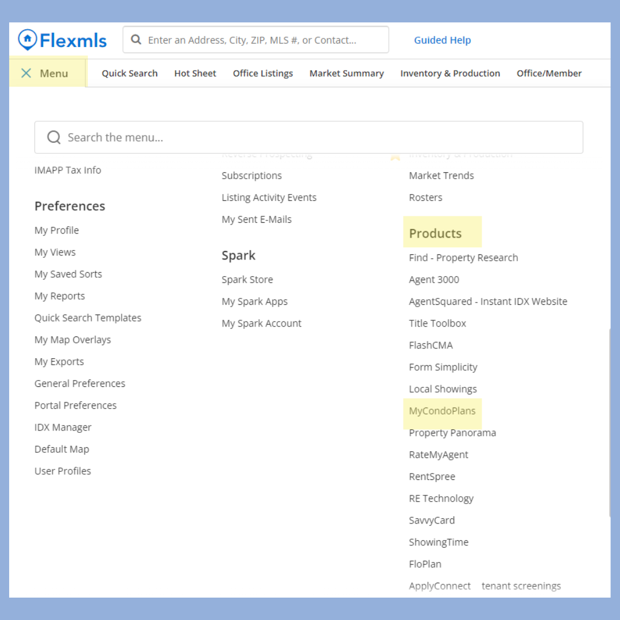The image size is (620, 620).
Task: Select My Profile under Preferences
Action: [57, 230]
